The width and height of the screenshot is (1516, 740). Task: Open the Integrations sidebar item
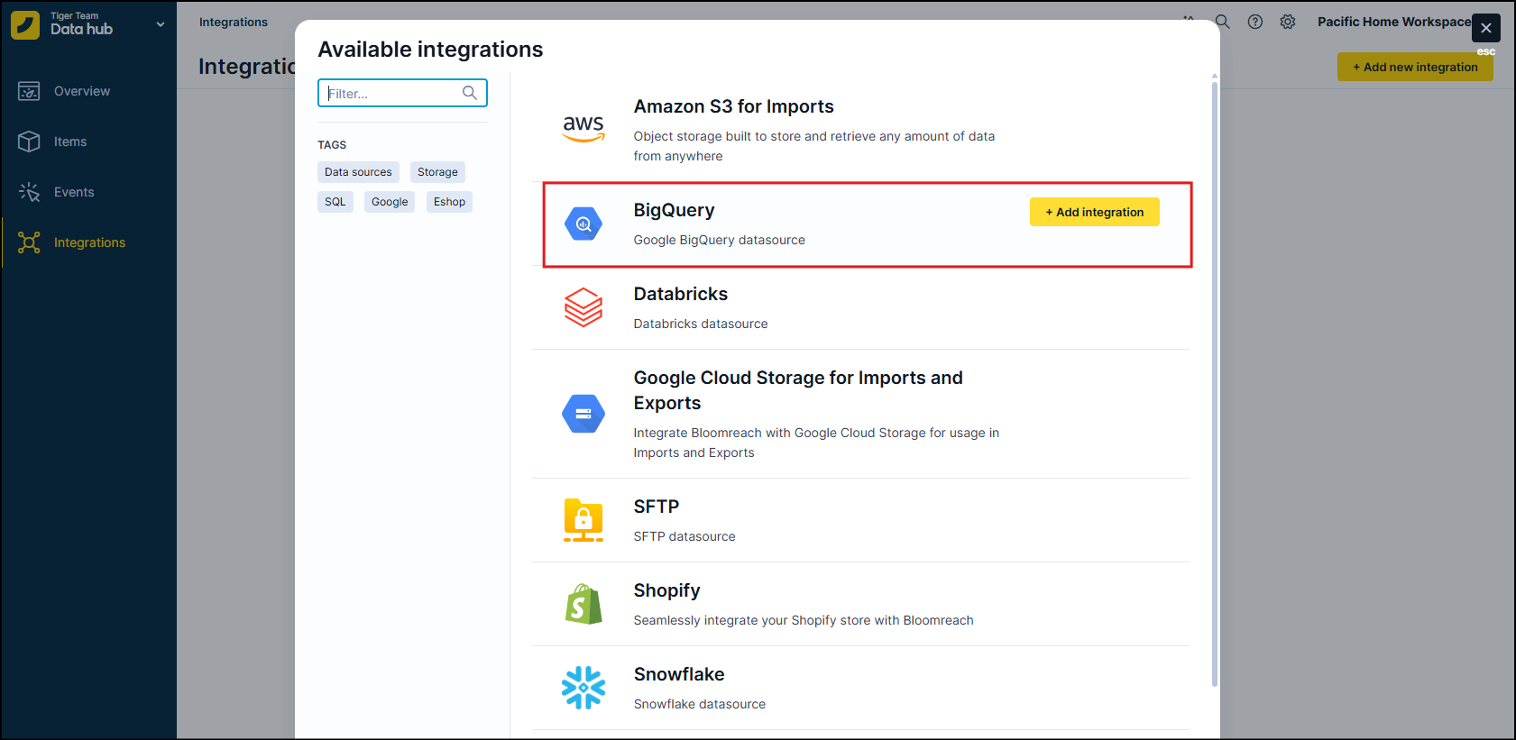click(x=88, y=242)
